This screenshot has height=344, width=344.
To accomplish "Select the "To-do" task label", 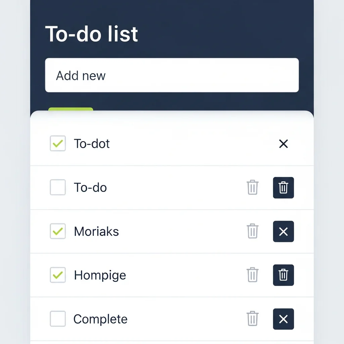I will pos(90,188).
